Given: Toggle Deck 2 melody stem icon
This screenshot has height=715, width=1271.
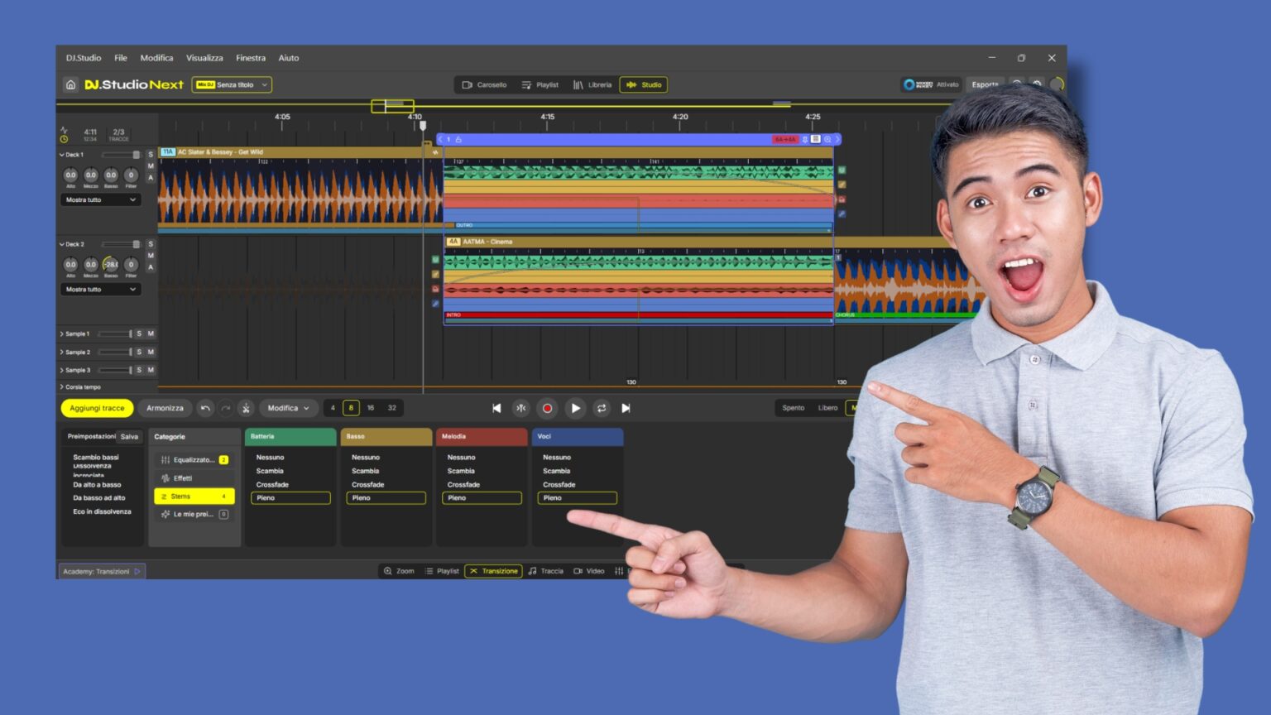Looking at the screenshot, I should 435,289.
